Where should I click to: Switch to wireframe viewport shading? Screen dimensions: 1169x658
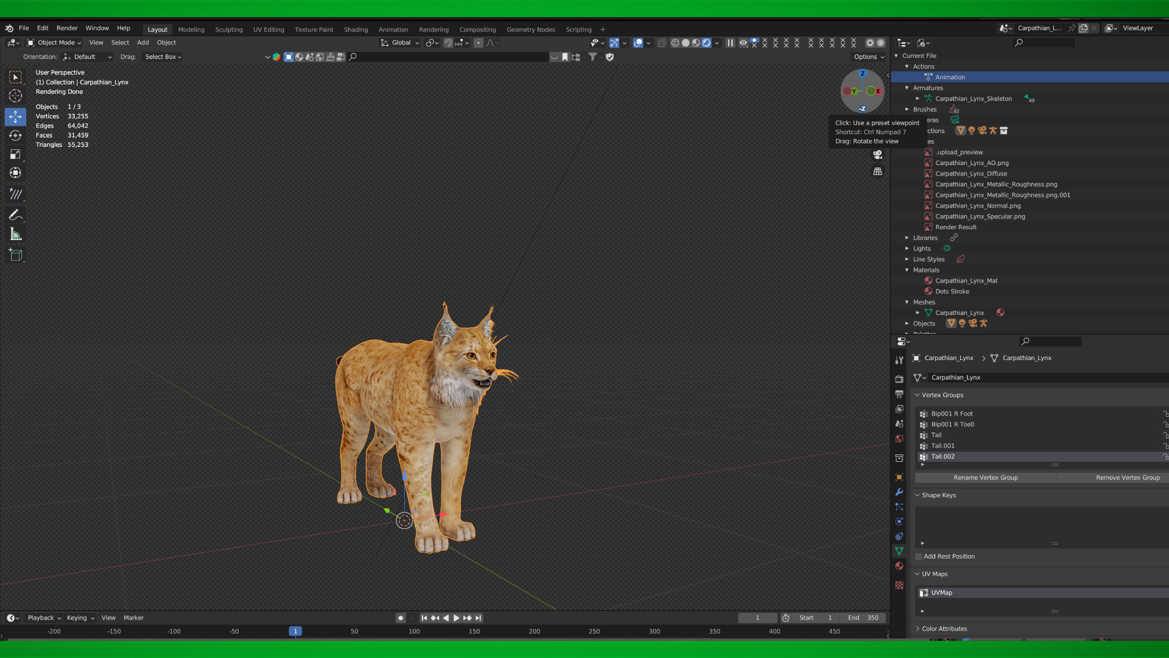click(675, 43)
